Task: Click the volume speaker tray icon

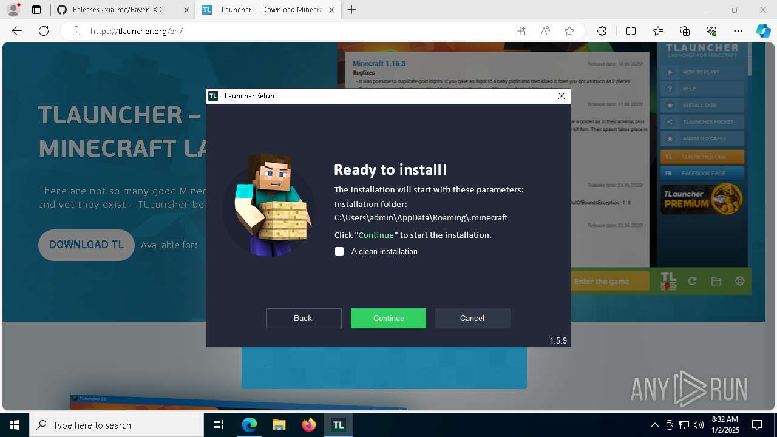Action: click(699, 425)
